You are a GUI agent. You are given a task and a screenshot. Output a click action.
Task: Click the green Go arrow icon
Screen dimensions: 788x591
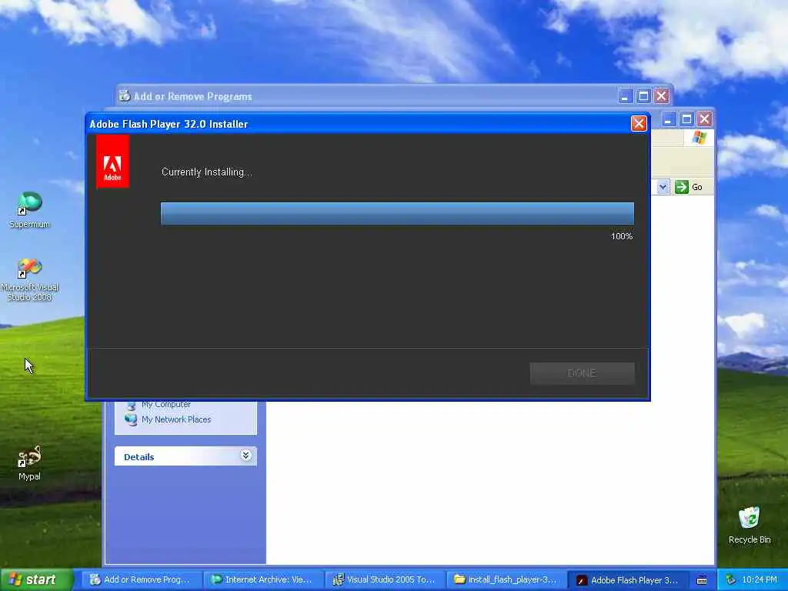[682, 187]
